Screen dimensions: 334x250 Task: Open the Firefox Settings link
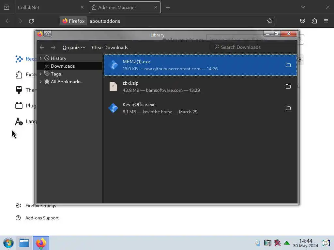[x=41, y=206]
